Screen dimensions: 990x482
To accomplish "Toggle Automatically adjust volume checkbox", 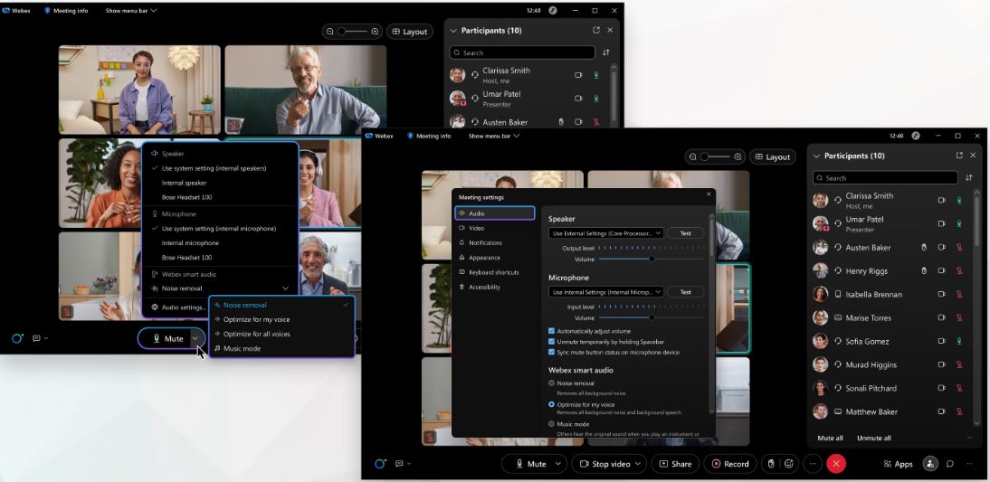I will pos(552,331).
